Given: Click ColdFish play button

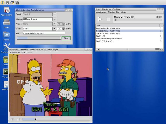Looking at the screenshot, I should pos(100,19).
